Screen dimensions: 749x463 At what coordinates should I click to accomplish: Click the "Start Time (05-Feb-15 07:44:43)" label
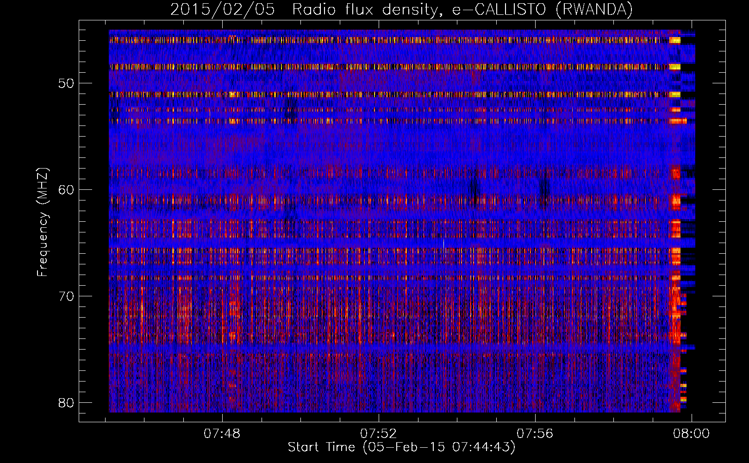tap(401, 447)
